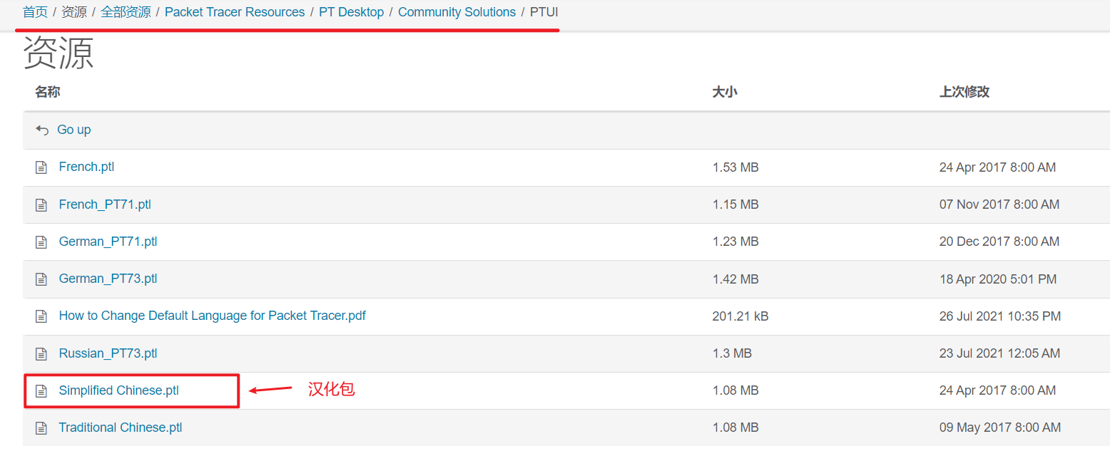The height and width of the screenshot is (456, 1110).
Task: Click the 资源 breadcrumb text
Action: 74,12
